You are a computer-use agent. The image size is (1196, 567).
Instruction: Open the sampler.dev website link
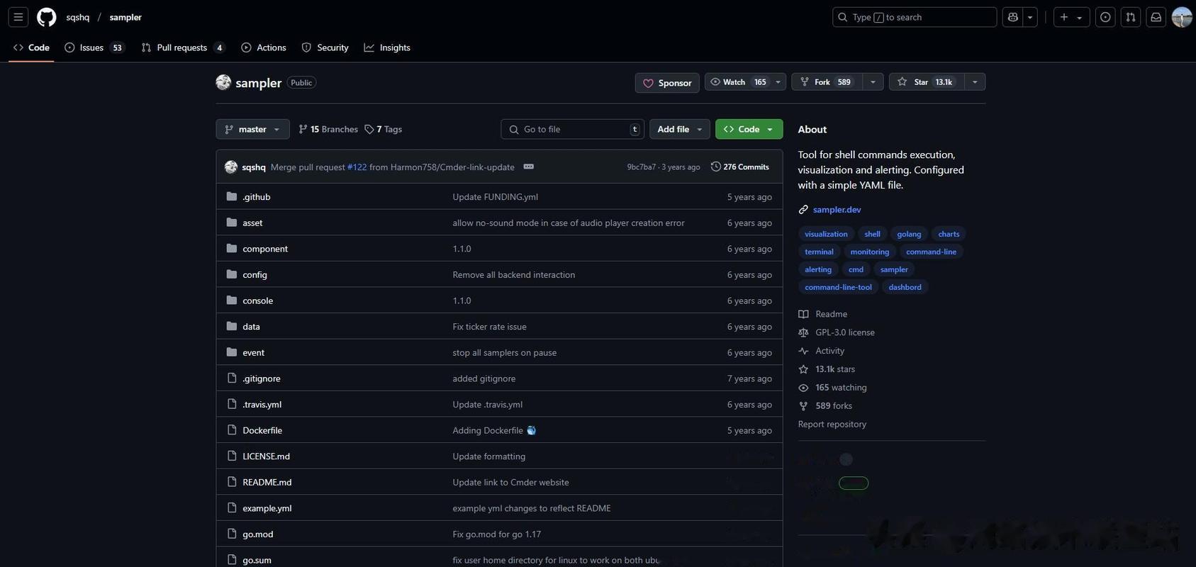(x=837, y=210)
